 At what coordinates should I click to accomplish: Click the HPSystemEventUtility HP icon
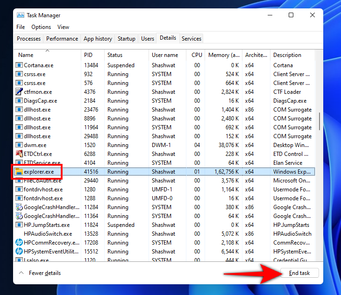[x=19, y=252]
